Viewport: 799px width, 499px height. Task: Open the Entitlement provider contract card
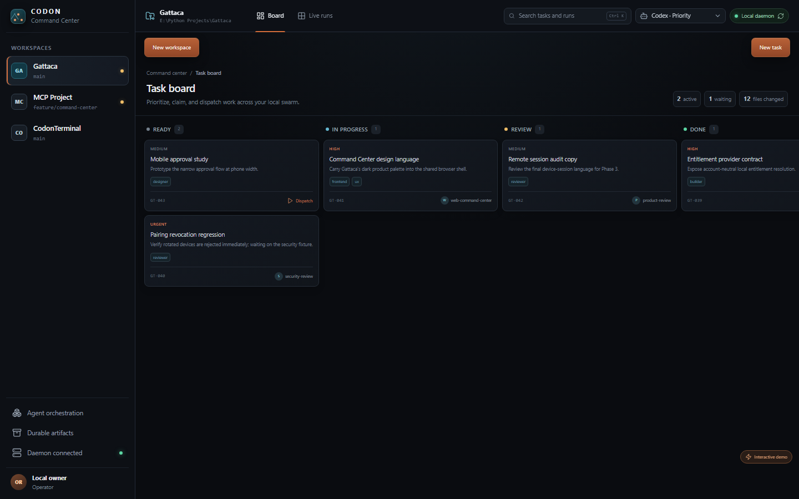click(x=740, y=175)
